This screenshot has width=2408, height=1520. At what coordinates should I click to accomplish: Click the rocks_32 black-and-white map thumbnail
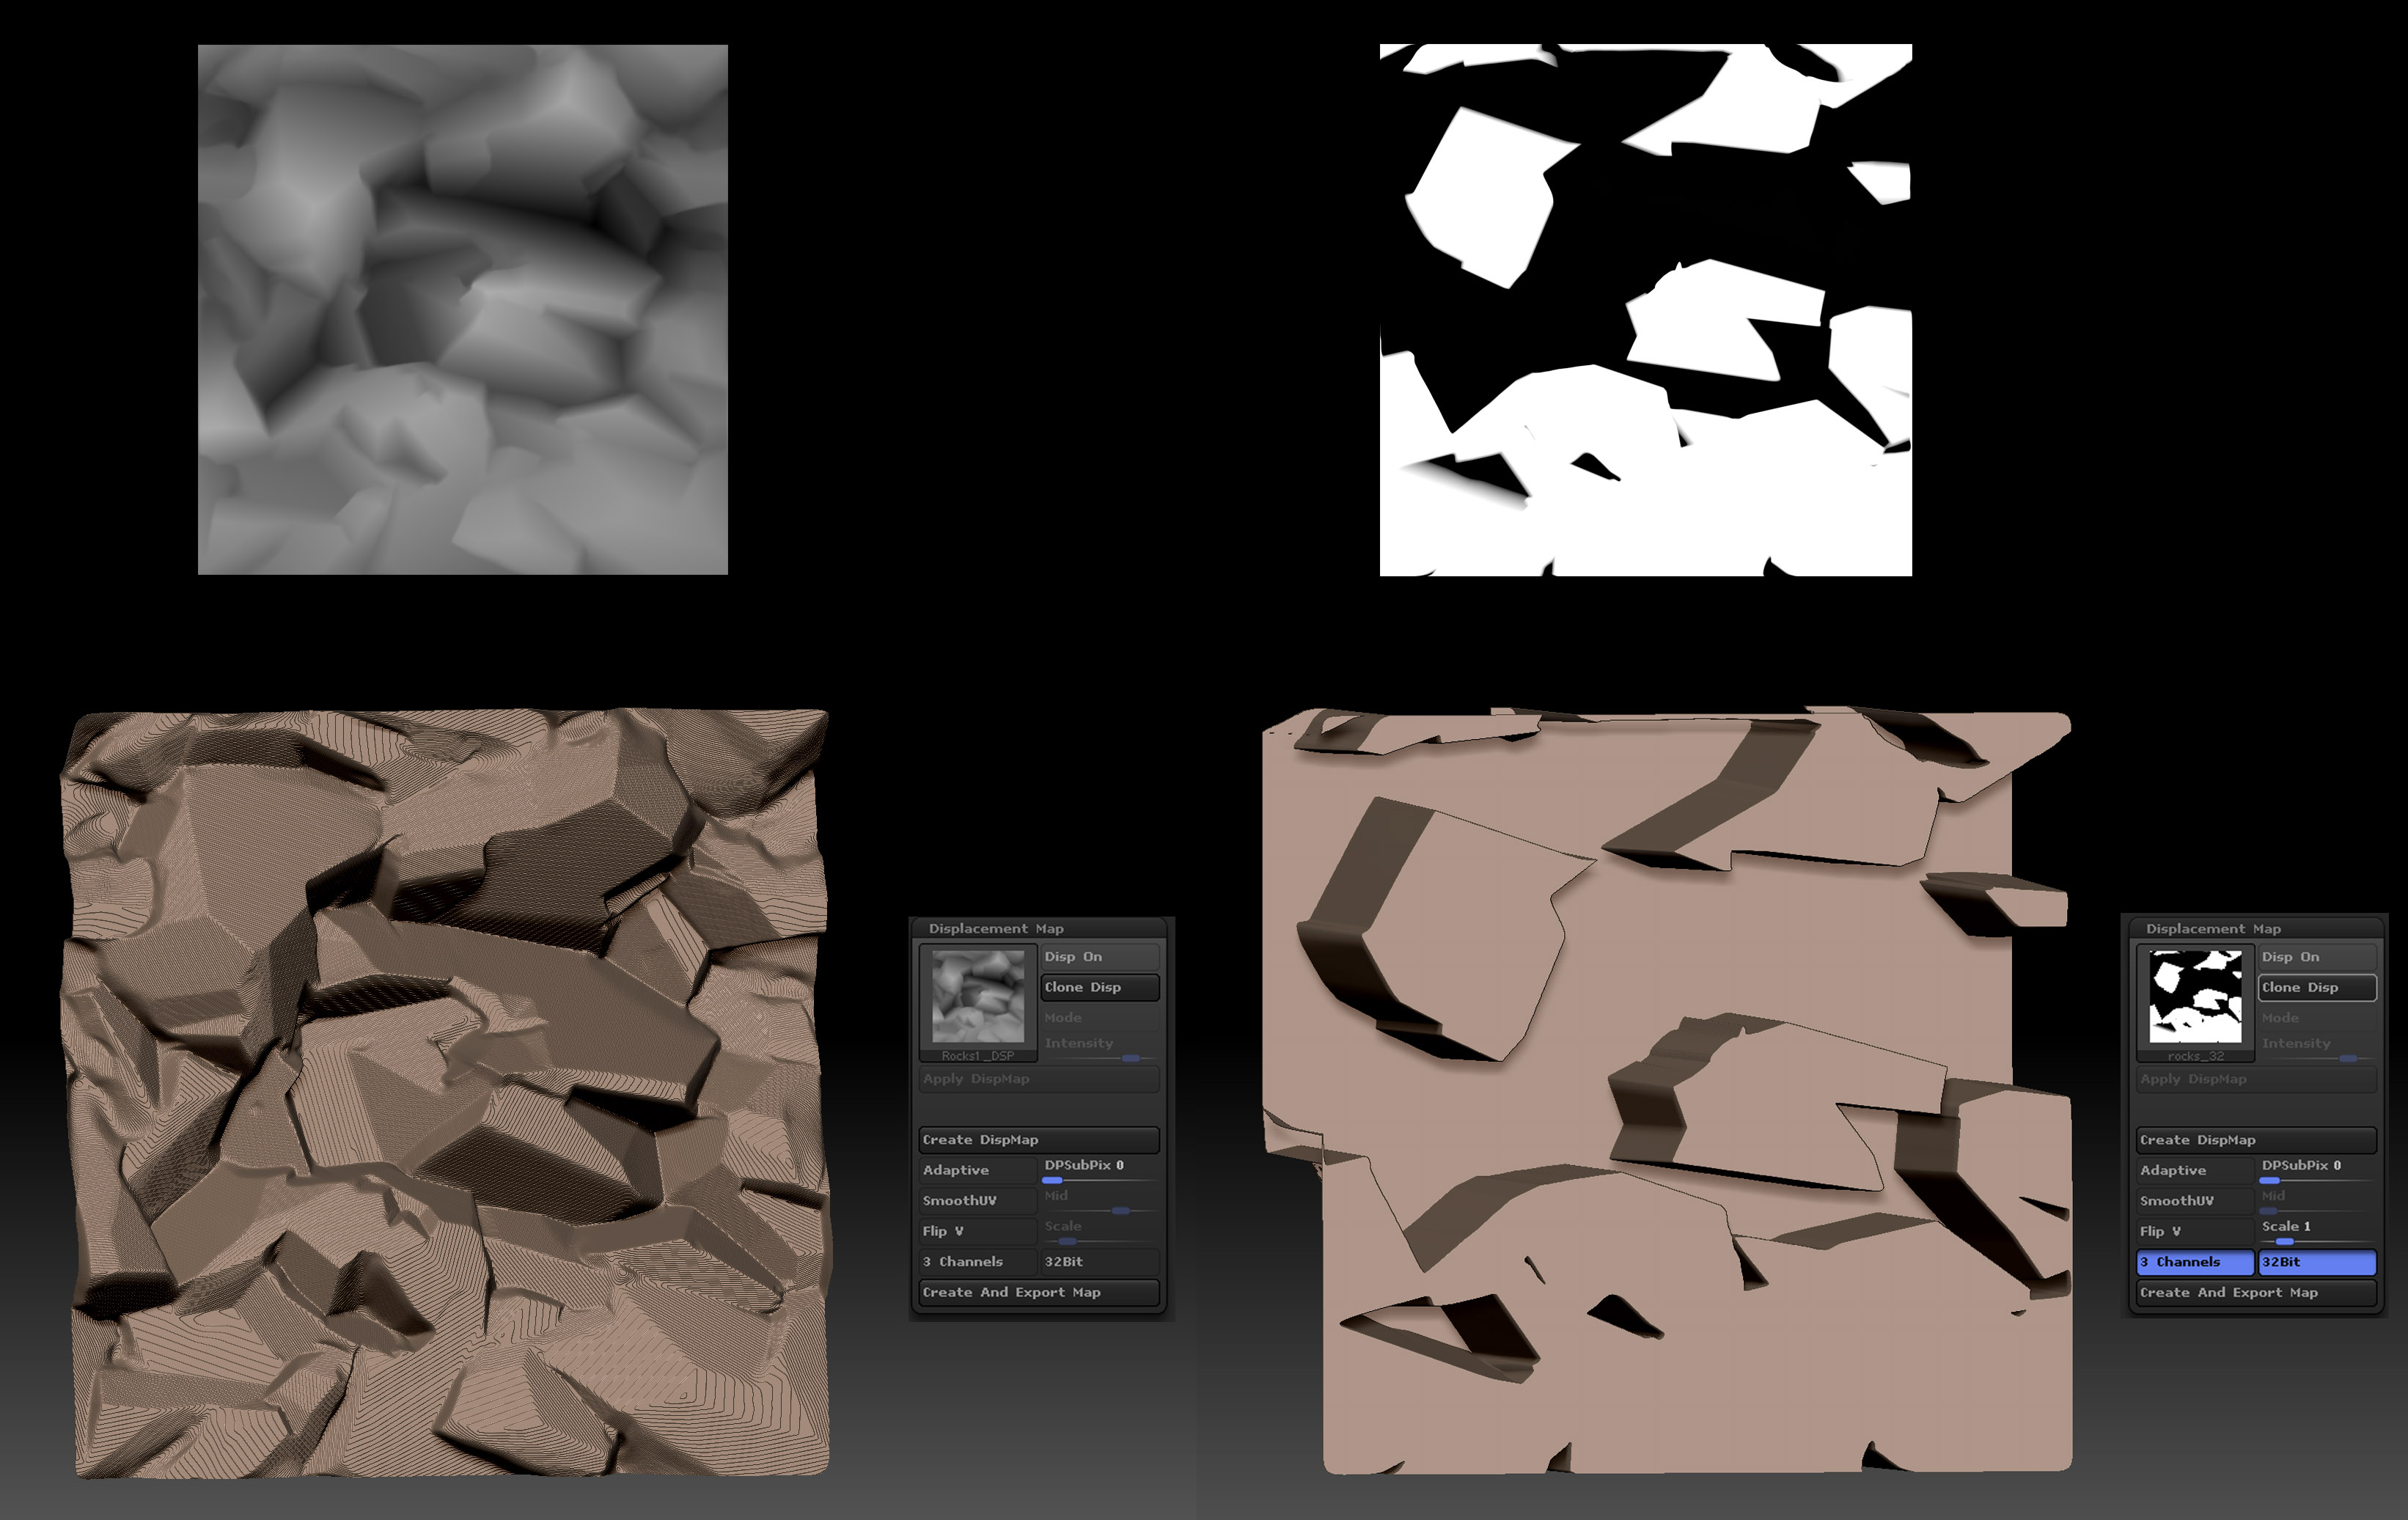coord(2195,997)
